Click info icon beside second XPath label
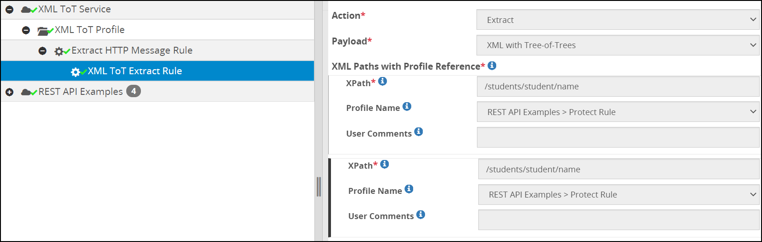The image size is (762, 242). point(385,164)
